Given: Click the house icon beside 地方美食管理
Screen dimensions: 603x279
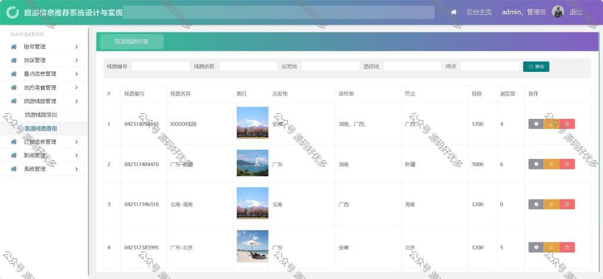Looking at the screenshot, I should 14,88.
